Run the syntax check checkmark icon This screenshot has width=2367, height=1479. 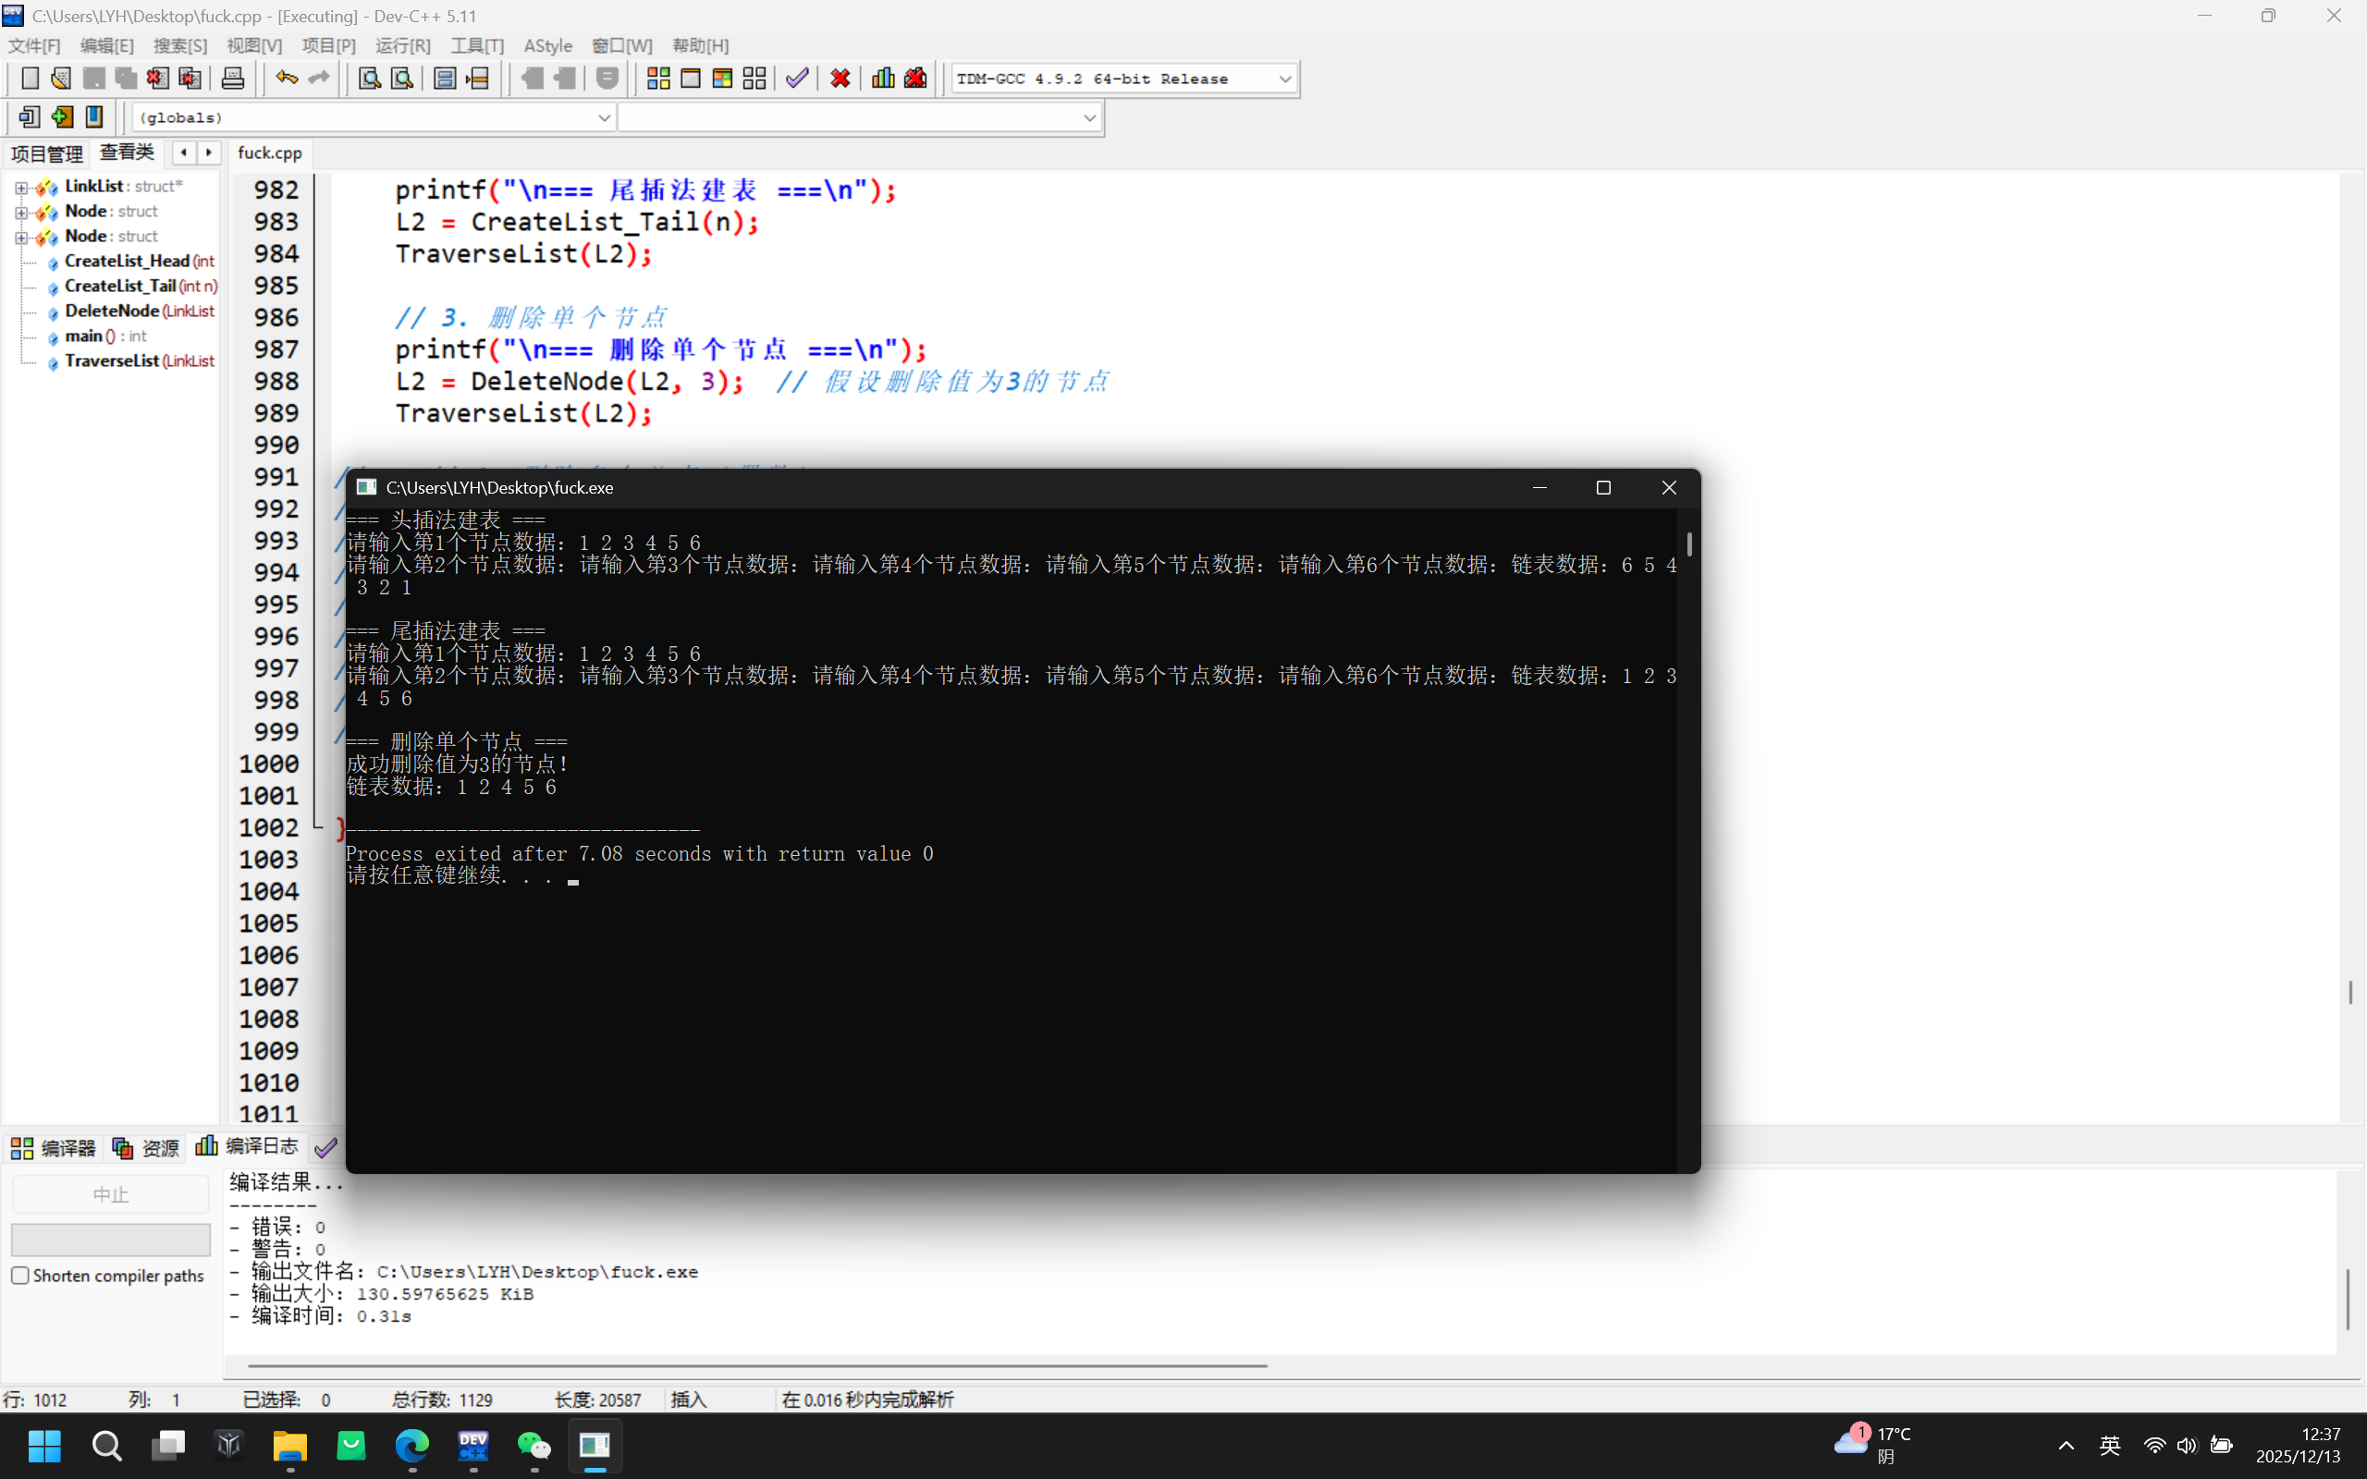pyautogui.click(x=795, y=79)
